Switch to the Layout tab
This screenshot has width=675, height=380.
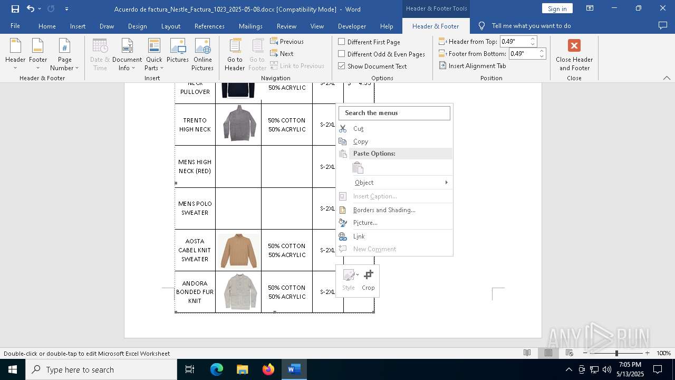pyautogui.click(x=170, y=26)
